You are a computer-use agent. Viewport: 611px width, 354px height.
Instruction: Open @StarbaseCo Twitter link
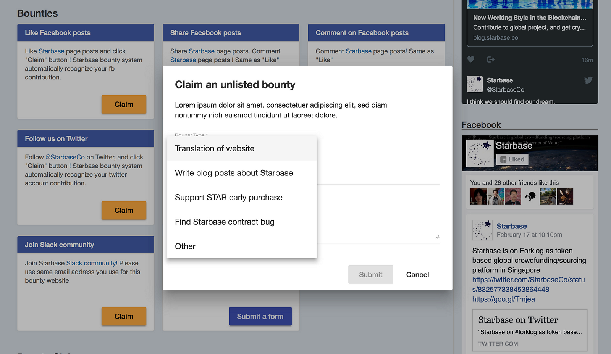(x=65, y=157)
